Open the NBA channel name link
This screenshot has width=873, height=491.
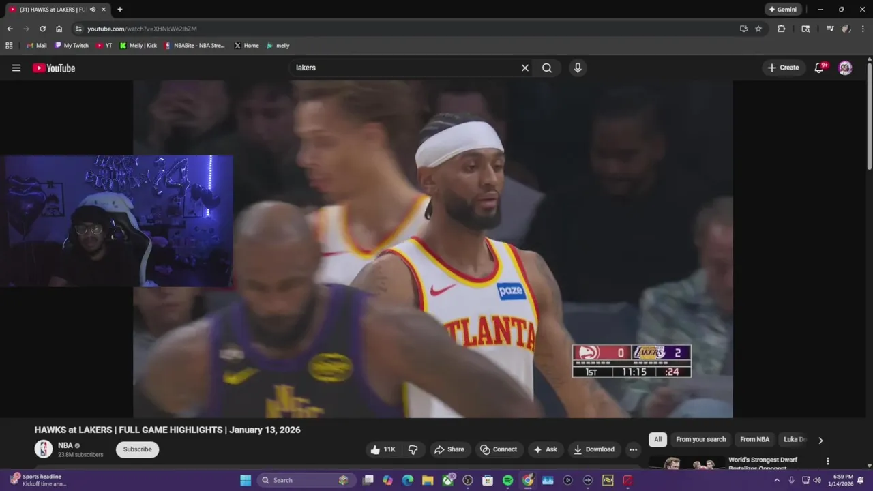pyautogui.click(x=65, y=445)
